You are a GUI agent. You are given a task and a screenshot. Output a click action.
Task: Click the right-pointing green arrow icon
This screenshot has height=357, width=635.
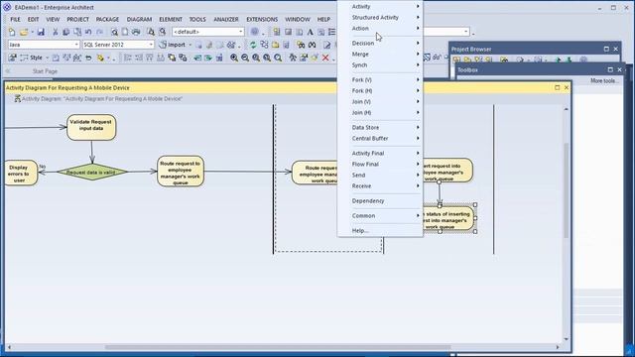click(208, 58)
